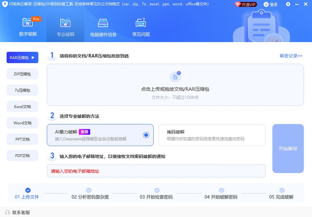
Task: Click the upload document icon in drop area
Action: coord(175,77)
